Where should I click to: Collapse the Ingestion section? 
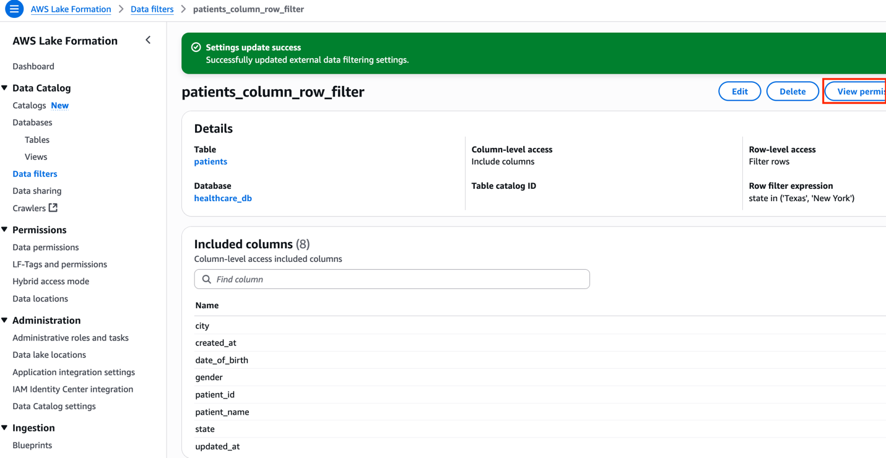click(5, 428)
